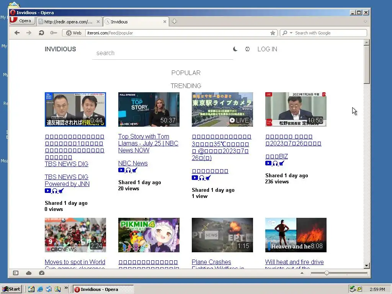Click plane icon under the LIVE camera video
The width and height of the screenshot is (392, 294).
[x=208, y=178]
